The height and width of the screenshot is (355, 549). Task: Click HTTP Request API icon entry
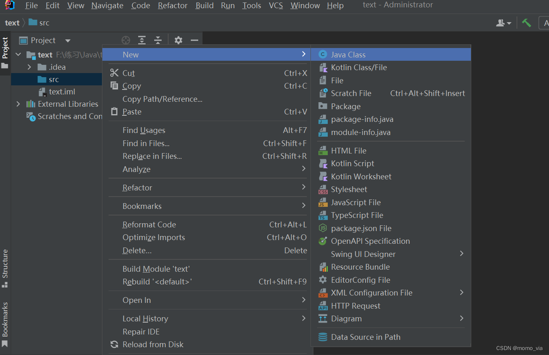(323, 306)
